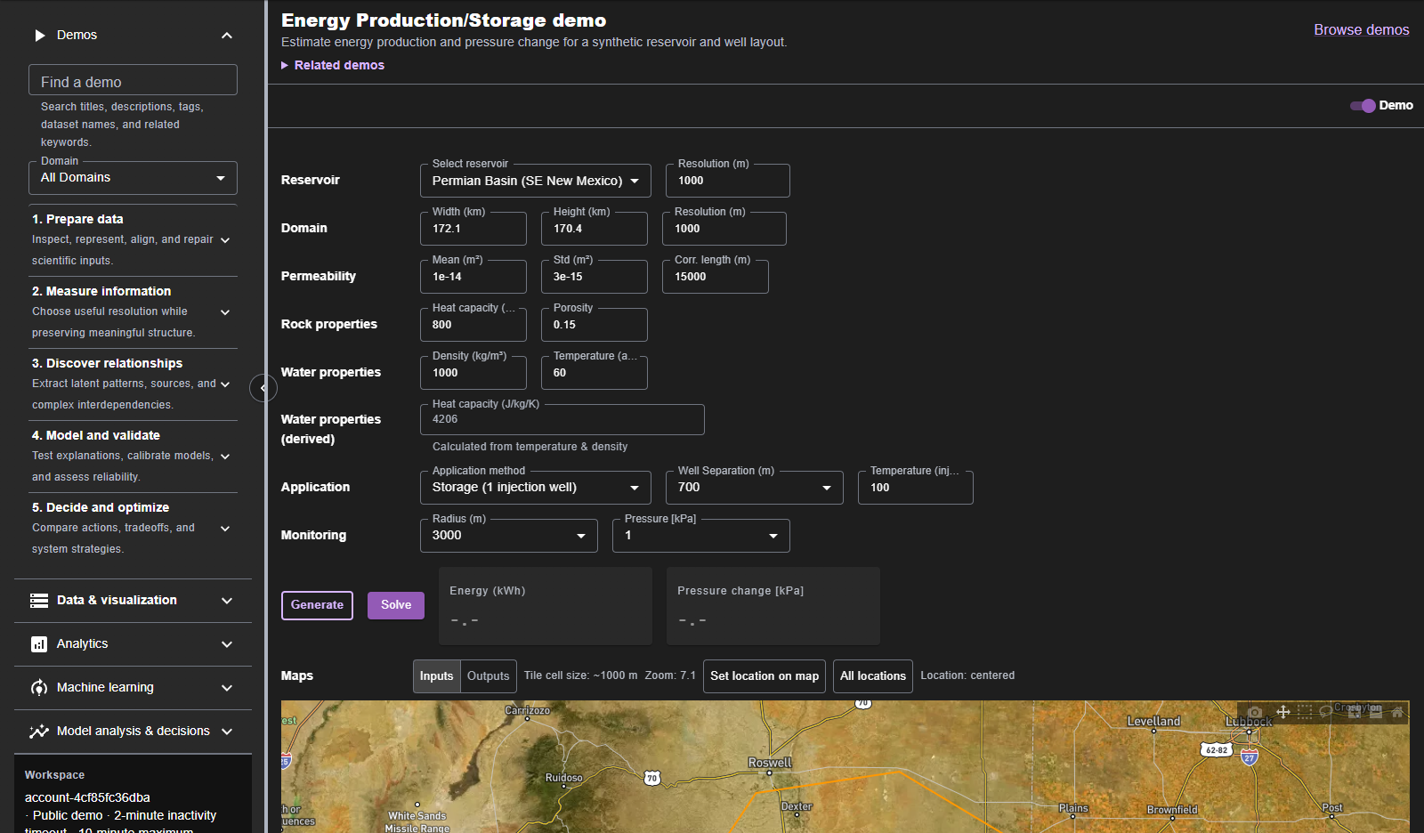
Task: Click the Rock Heat capacity 800 field
Action: coord(473,325)
